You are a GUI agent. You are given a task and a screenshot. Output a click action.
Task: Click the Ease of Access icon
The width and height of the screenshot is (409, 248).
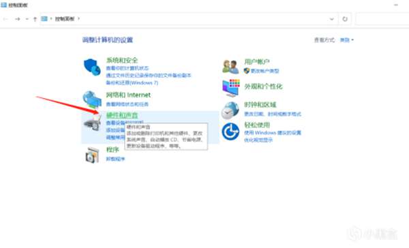point(230,131)
